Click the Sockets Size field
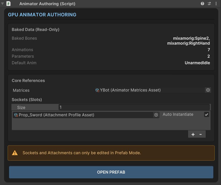Screen dimensions: 221x185 (134, 108)
